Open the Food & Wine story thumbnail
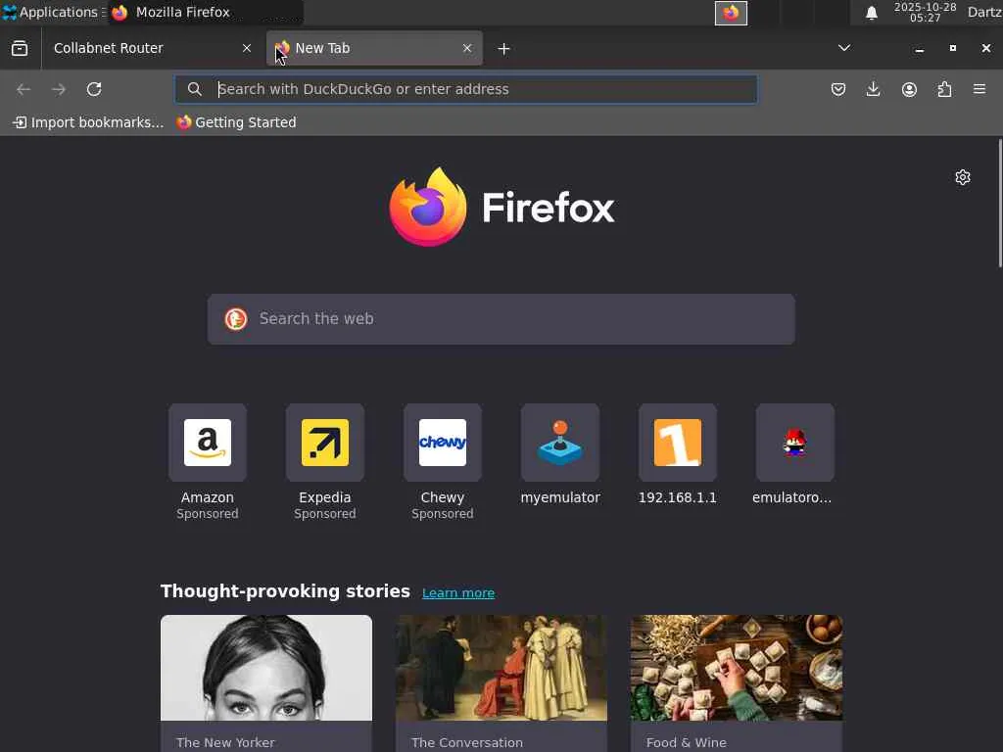 (737, 668)
